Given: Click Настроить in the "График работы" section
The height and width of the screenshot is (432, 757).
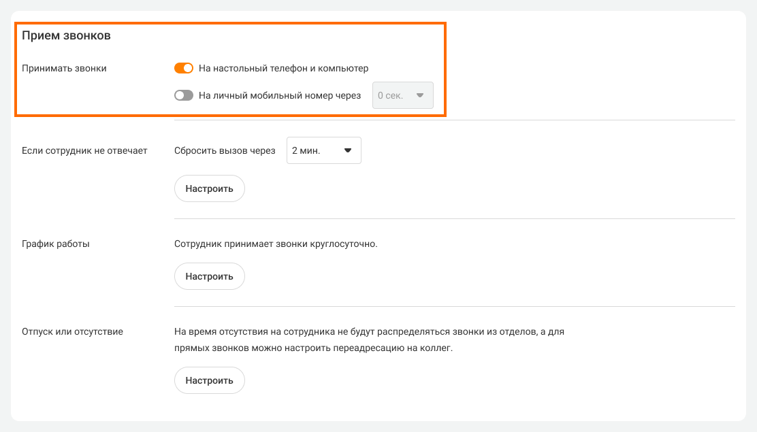Looking at the screenshot, I should [209, 276].
